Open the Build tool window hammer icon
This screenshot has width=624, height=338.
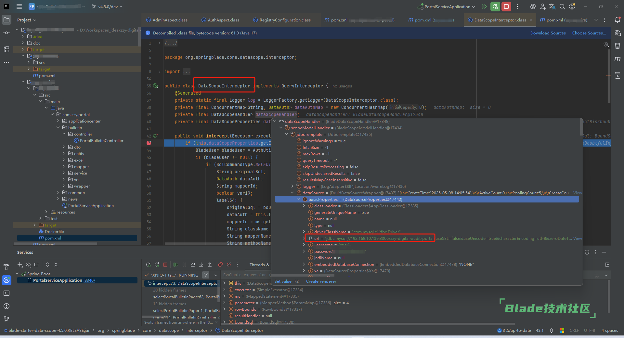tap(6, 267)
